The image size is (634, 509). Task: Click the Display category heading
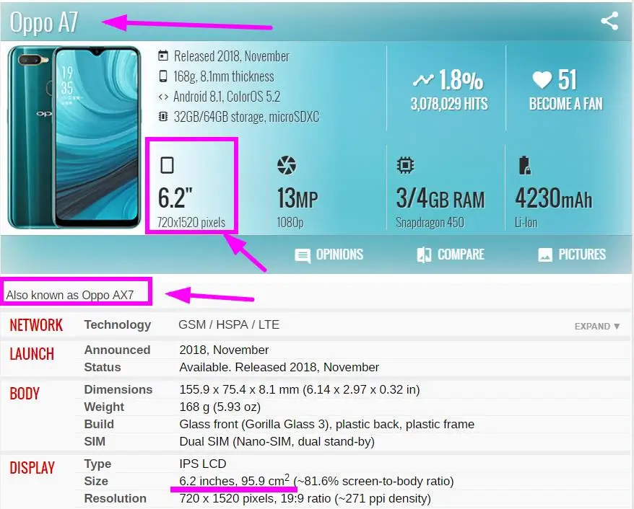click(32, 468)
